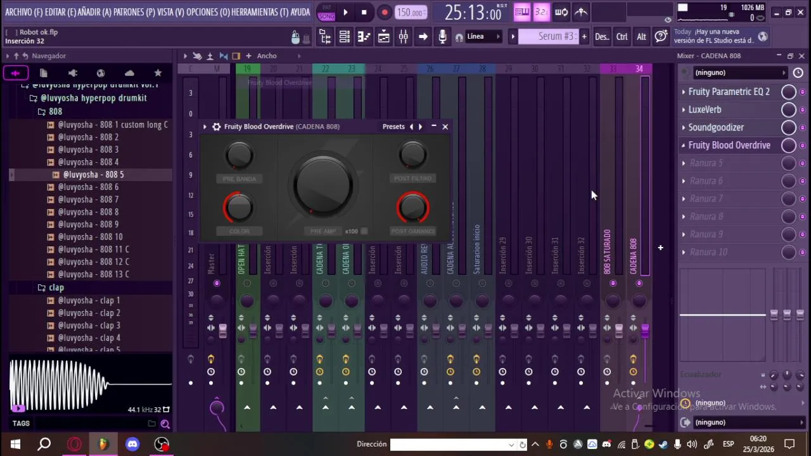
Task: Start playback with the Play button
Action: [345, 12]
